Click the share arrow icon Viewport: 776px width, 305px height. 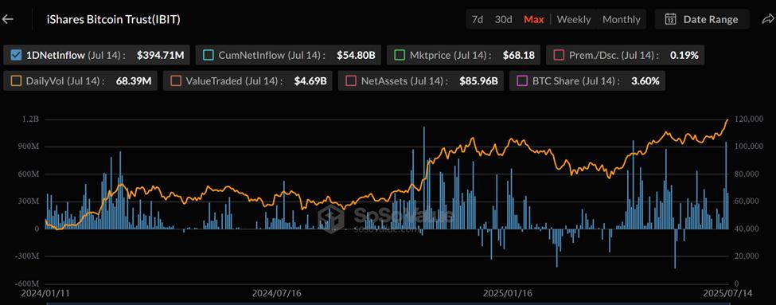[767, 19]
